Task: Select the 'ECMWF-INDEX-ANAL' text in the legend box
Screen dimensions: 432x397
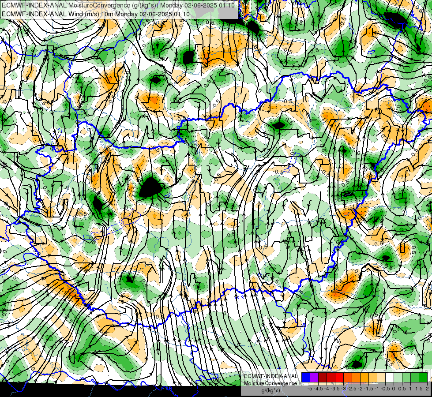Action: click(x=271, y=376)
